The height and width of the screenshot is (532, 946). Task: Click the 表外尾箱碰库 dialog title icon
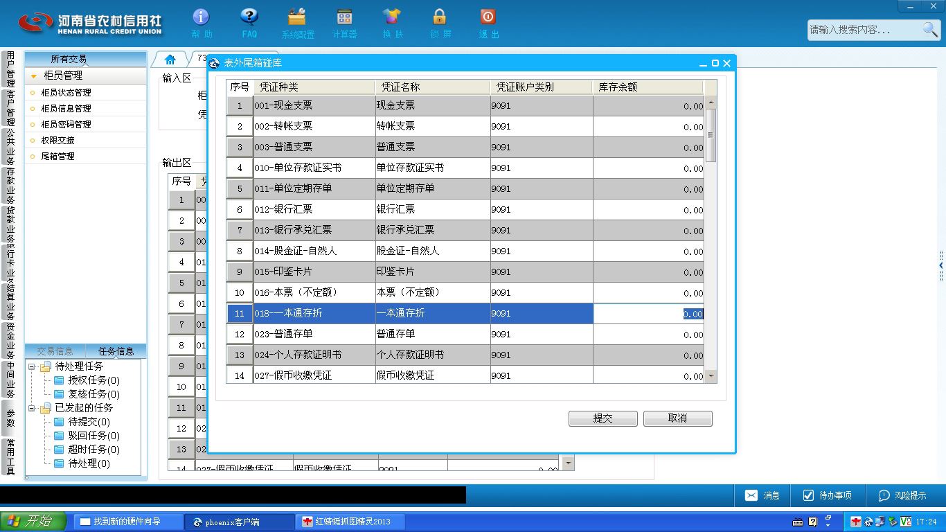click(x=215, y=63)
